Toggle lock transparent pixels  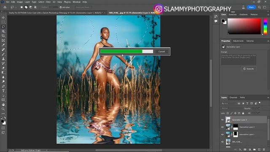[x=228, y=113]
